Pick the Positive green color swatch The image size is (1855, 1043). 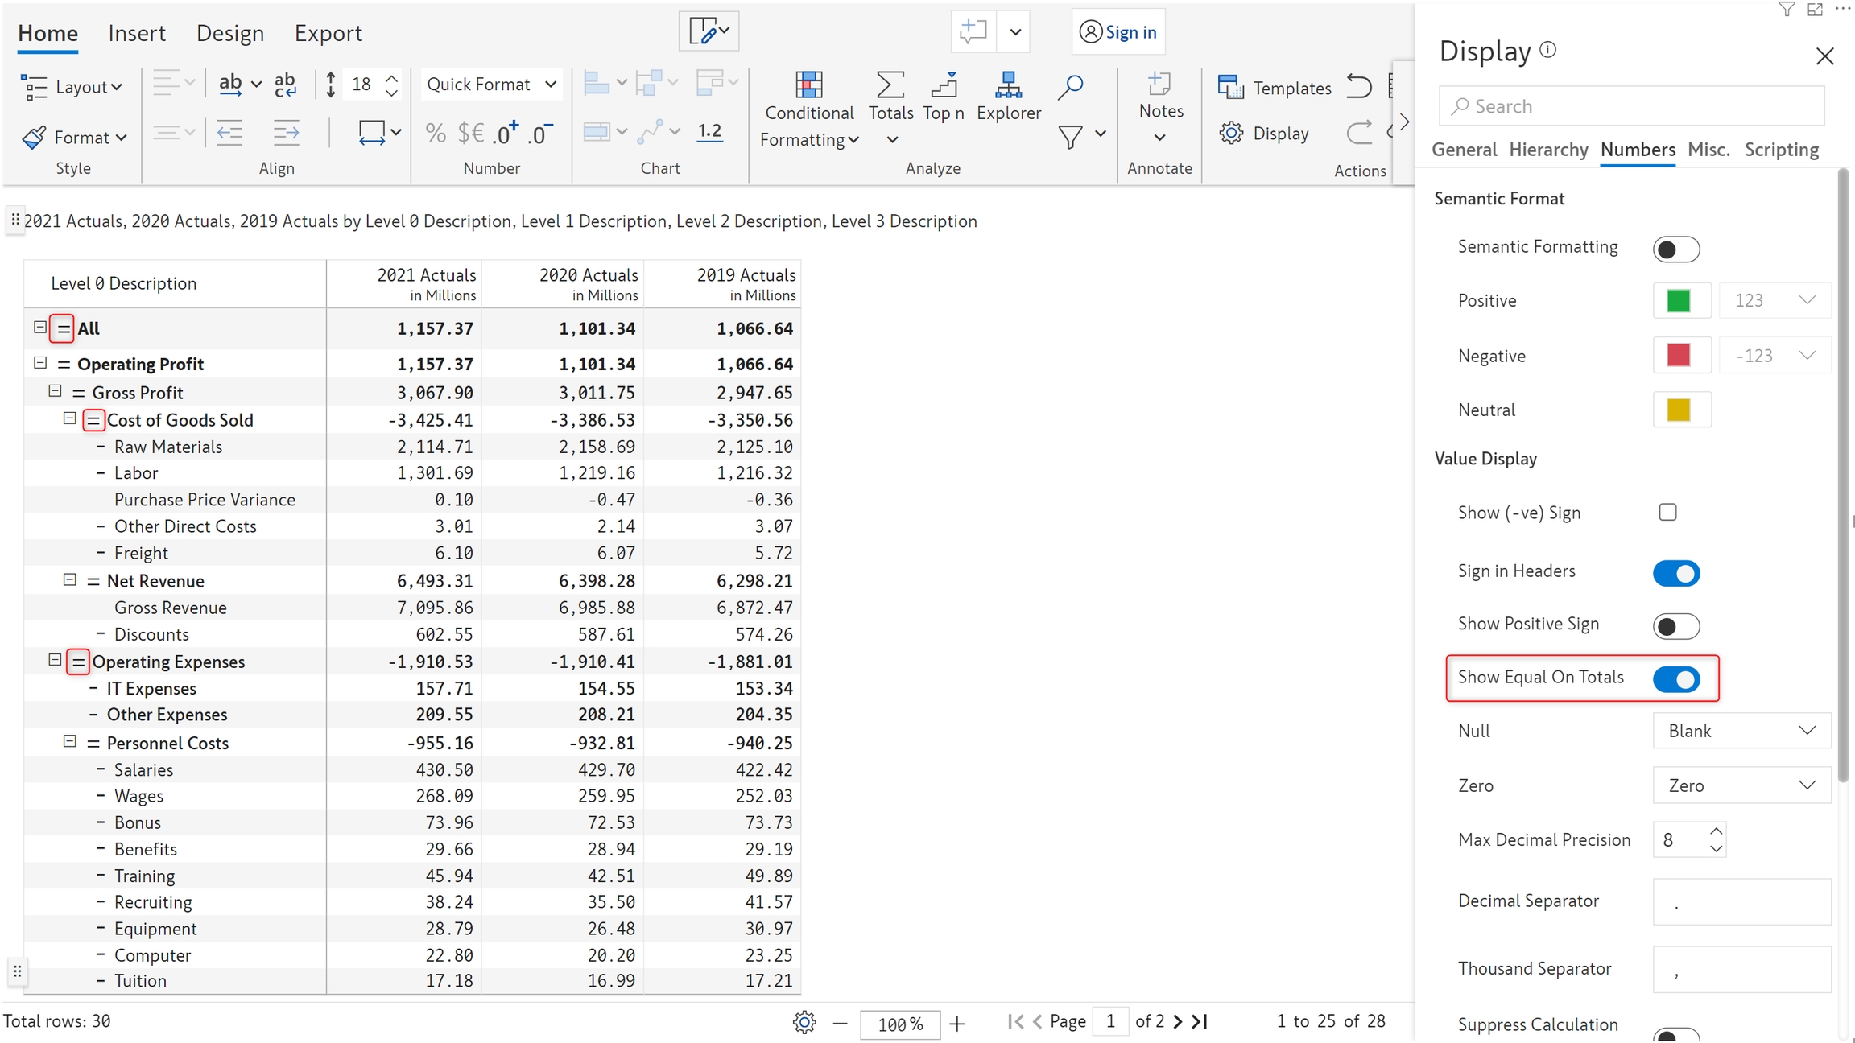(x=1679, y=301)
